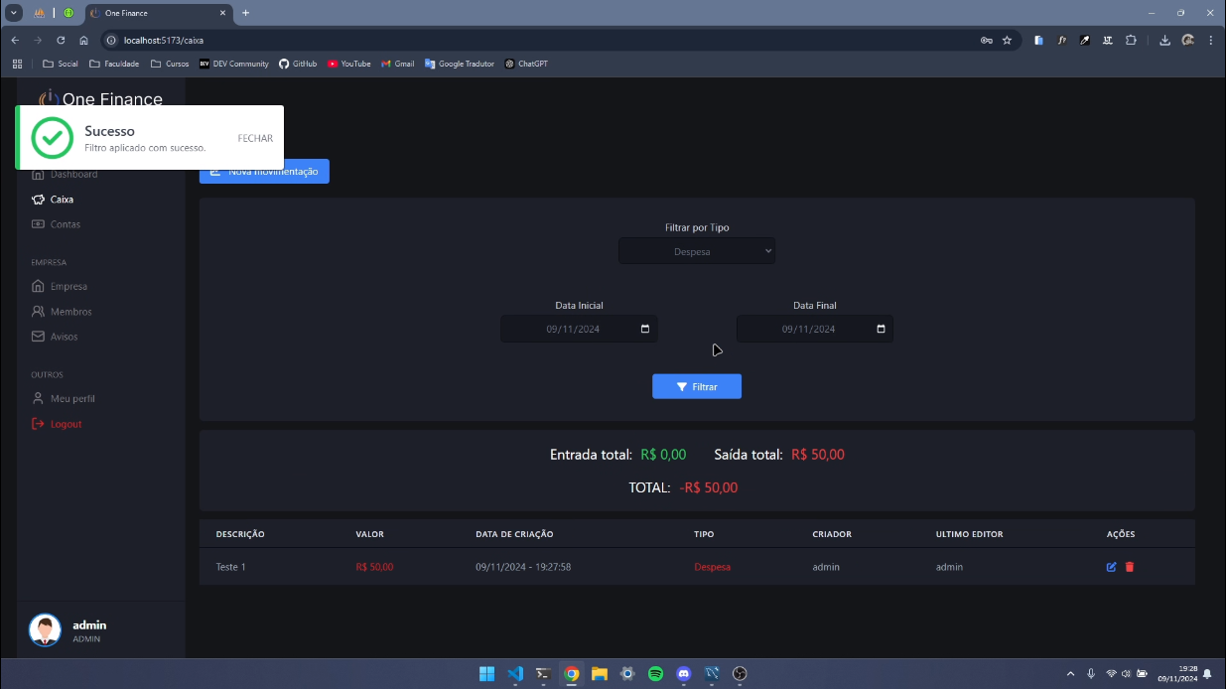This screenshot has width=1226, height=689.
Task: Click the Chrome profile avatar icon
Action: [x=1188, y=41]
